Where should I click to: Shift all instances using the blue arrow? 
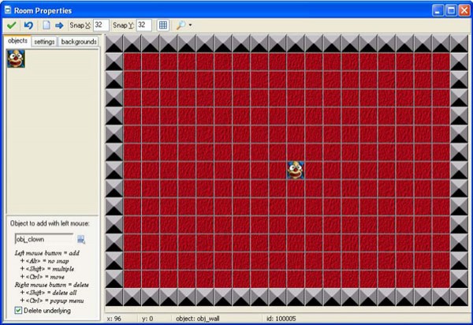59,26
